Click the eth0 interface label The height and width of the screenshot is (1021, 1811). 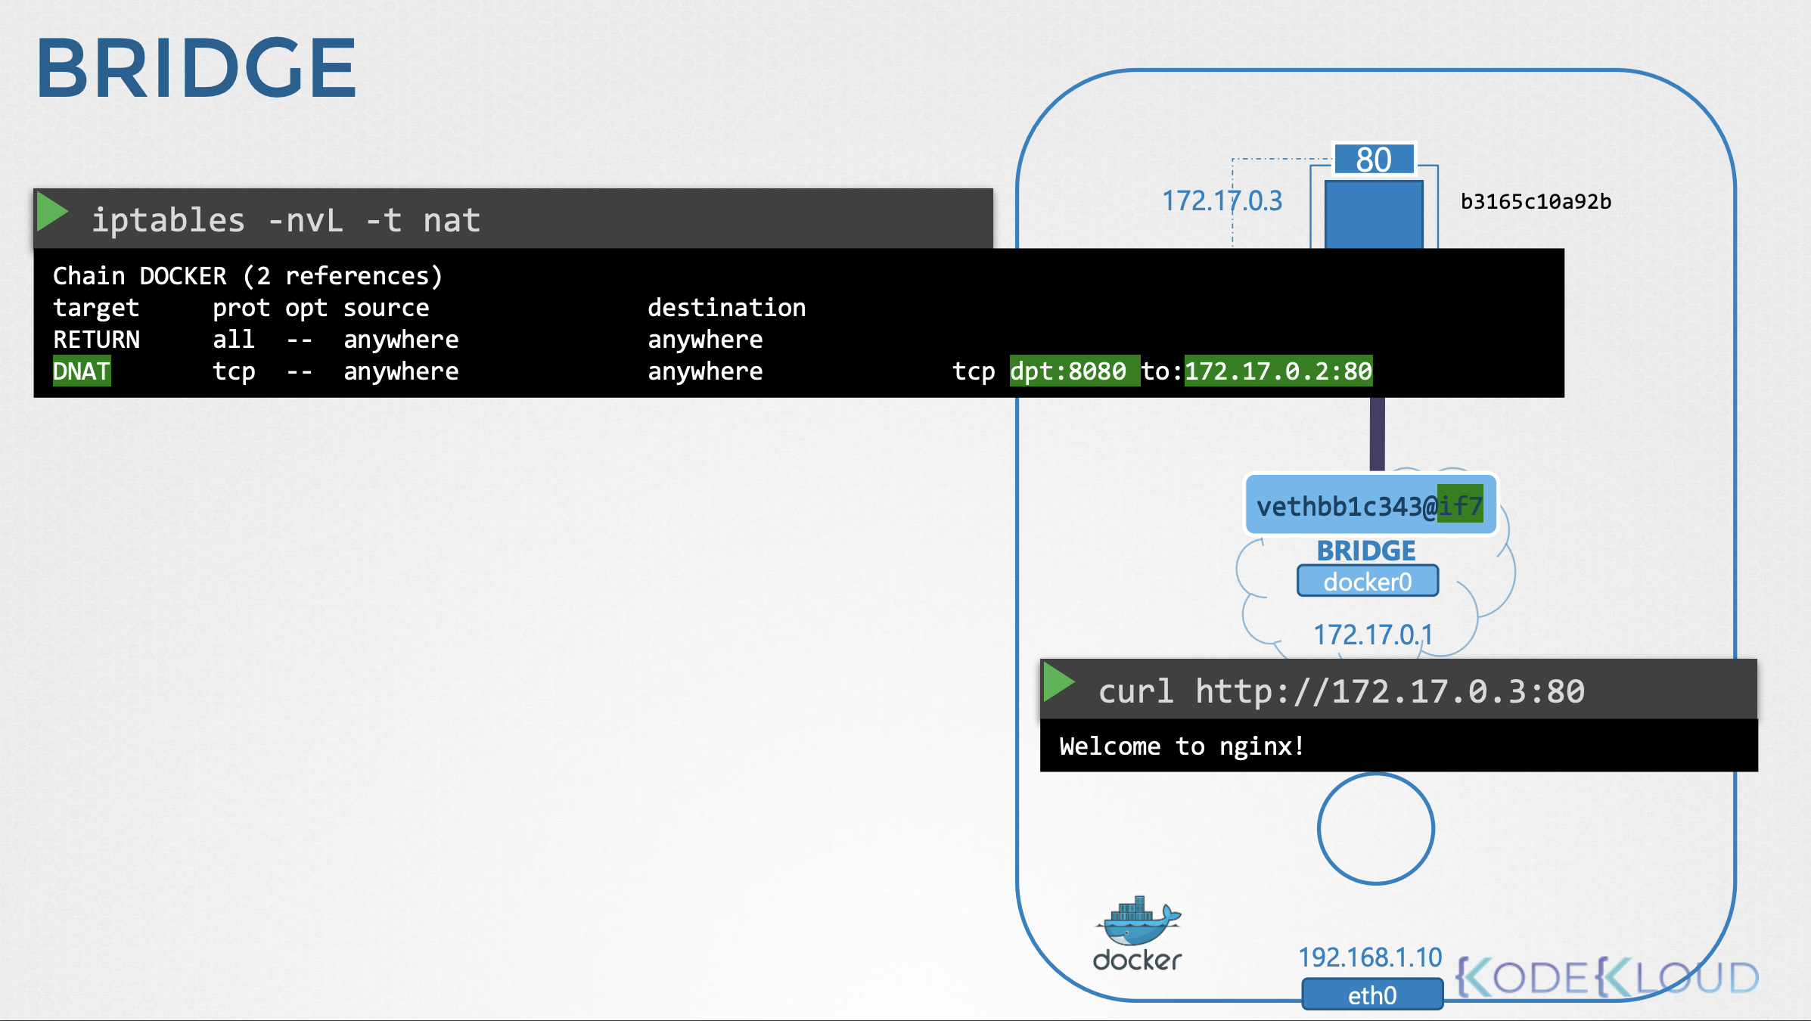[1372, 995]
